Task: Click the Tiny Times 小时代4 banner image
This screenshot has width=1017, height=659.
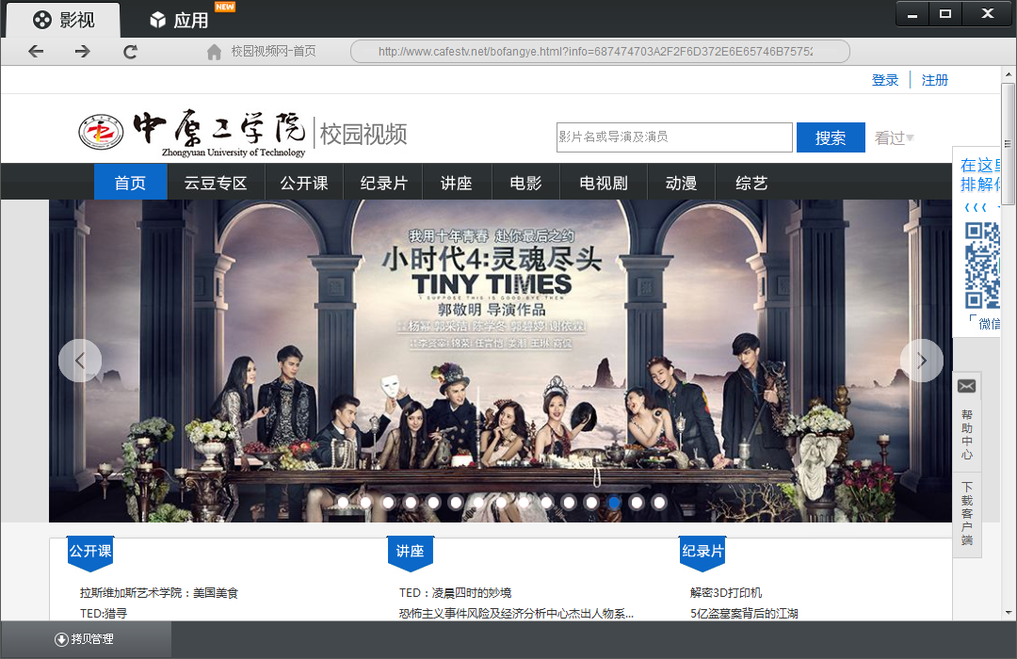Action: 500,361
